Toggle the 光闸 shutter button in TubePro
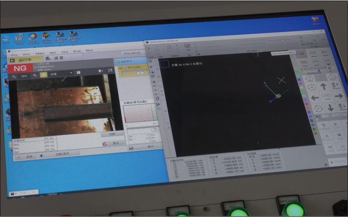 [302, 55]
